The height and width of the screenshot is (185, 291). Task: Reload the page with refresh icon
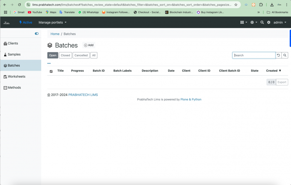pos(19,5)
